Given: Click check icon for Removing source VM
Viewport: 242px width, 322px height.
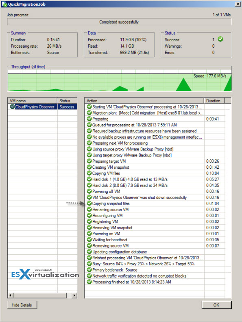Looking at the screenshot, I should 89,245.
